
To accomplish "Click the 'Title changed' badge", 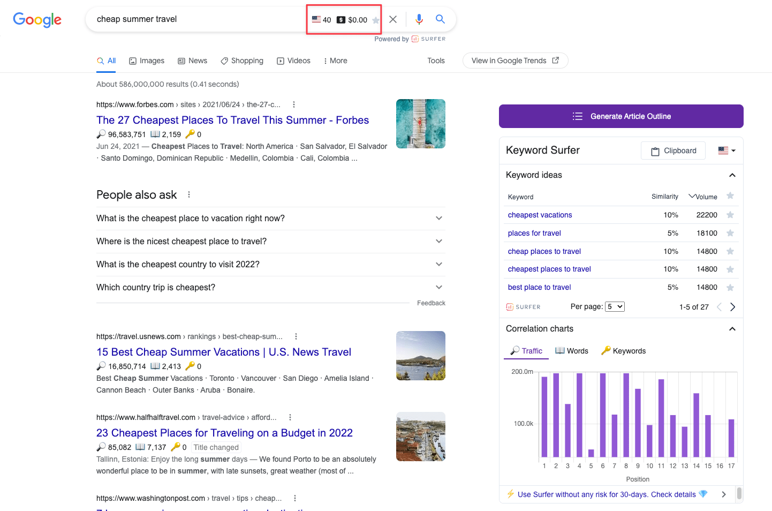I will (216, 447).
